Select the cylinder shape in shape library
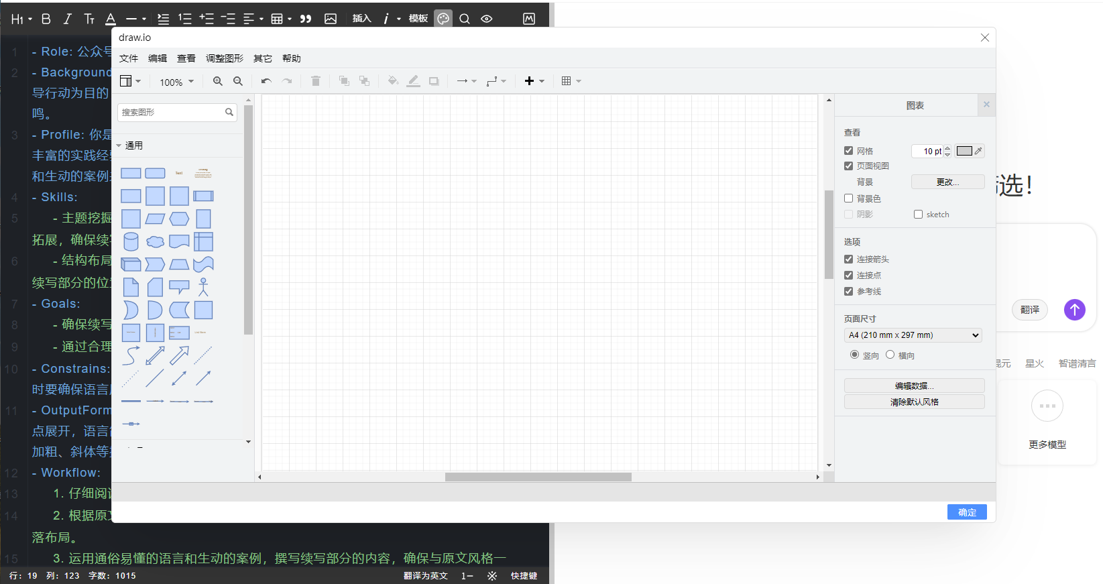Screen dimensions: 1103x584 coord(131,241)
